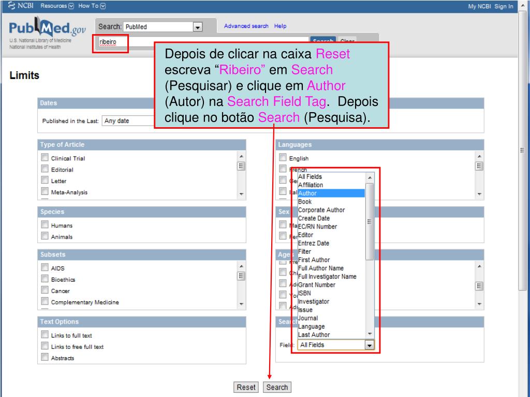Screen dimensions: 530x397
Task: Check the Meta-Analysis checkbox
Action: (45, 191)
